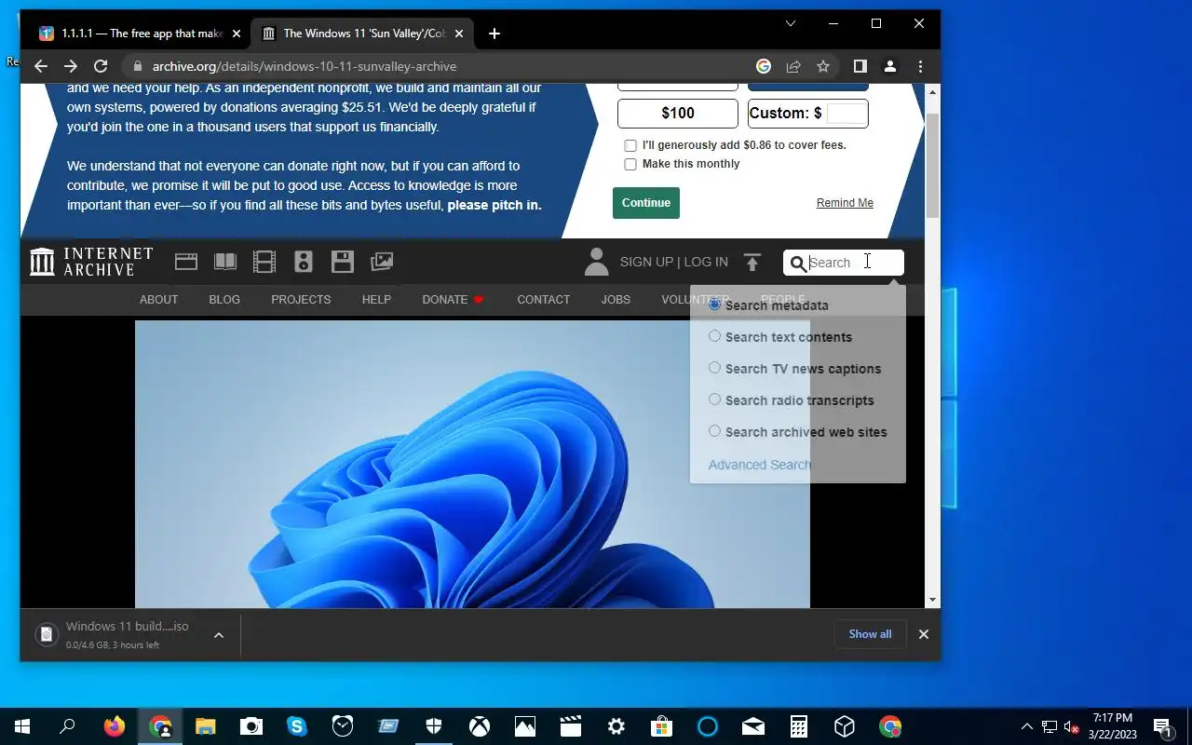Expand the Windows 11 build iso download options

pyautogui.click(x=219, y=635)
